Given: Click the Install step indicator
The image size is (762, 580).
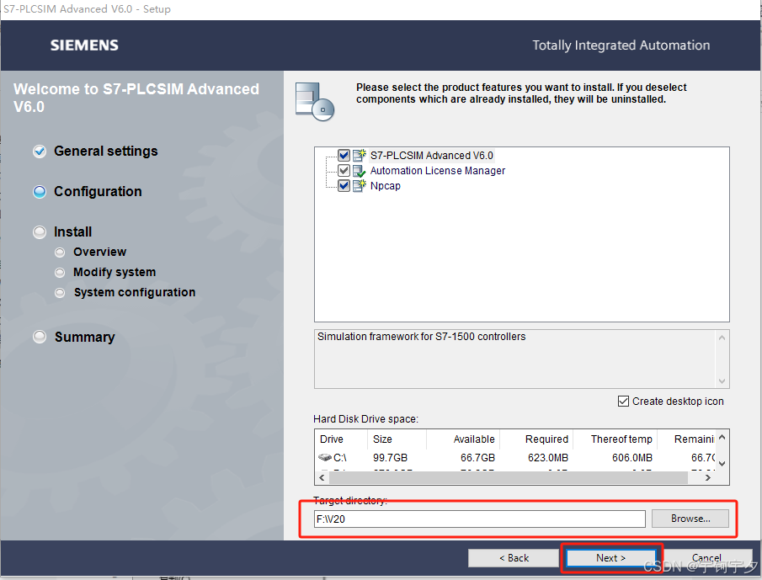Looking at the screenshot, I should point(40,232).
